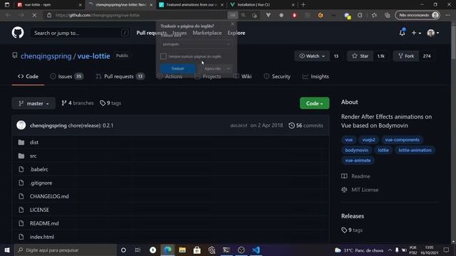Switch to the Insights tab
The image size is (456, 256).
pyautogui.click(x=316, y=77)
